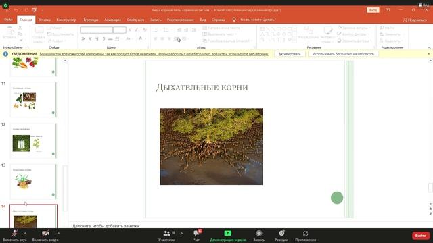Viewport: 433px width, 243px height.
Task: Open the Файл tab
Action: [8, 20]
